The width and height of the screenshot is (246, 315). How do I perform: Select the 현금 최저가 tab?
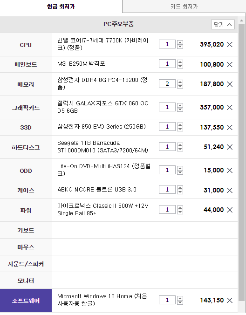(x=61, y=7)
